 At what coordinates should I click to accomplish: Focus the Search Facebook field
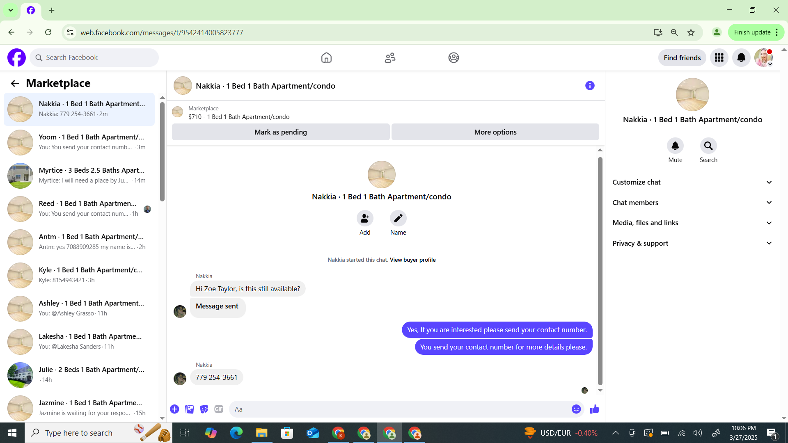(94, 58)
